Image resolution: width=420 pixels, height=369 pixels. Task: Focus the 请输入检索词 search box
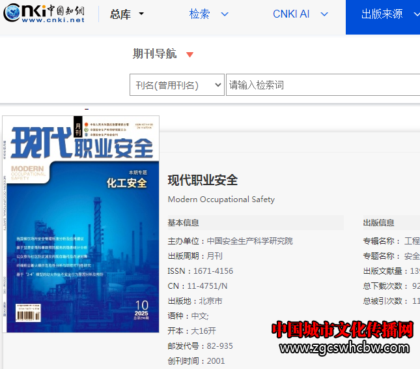pos(322,85)
